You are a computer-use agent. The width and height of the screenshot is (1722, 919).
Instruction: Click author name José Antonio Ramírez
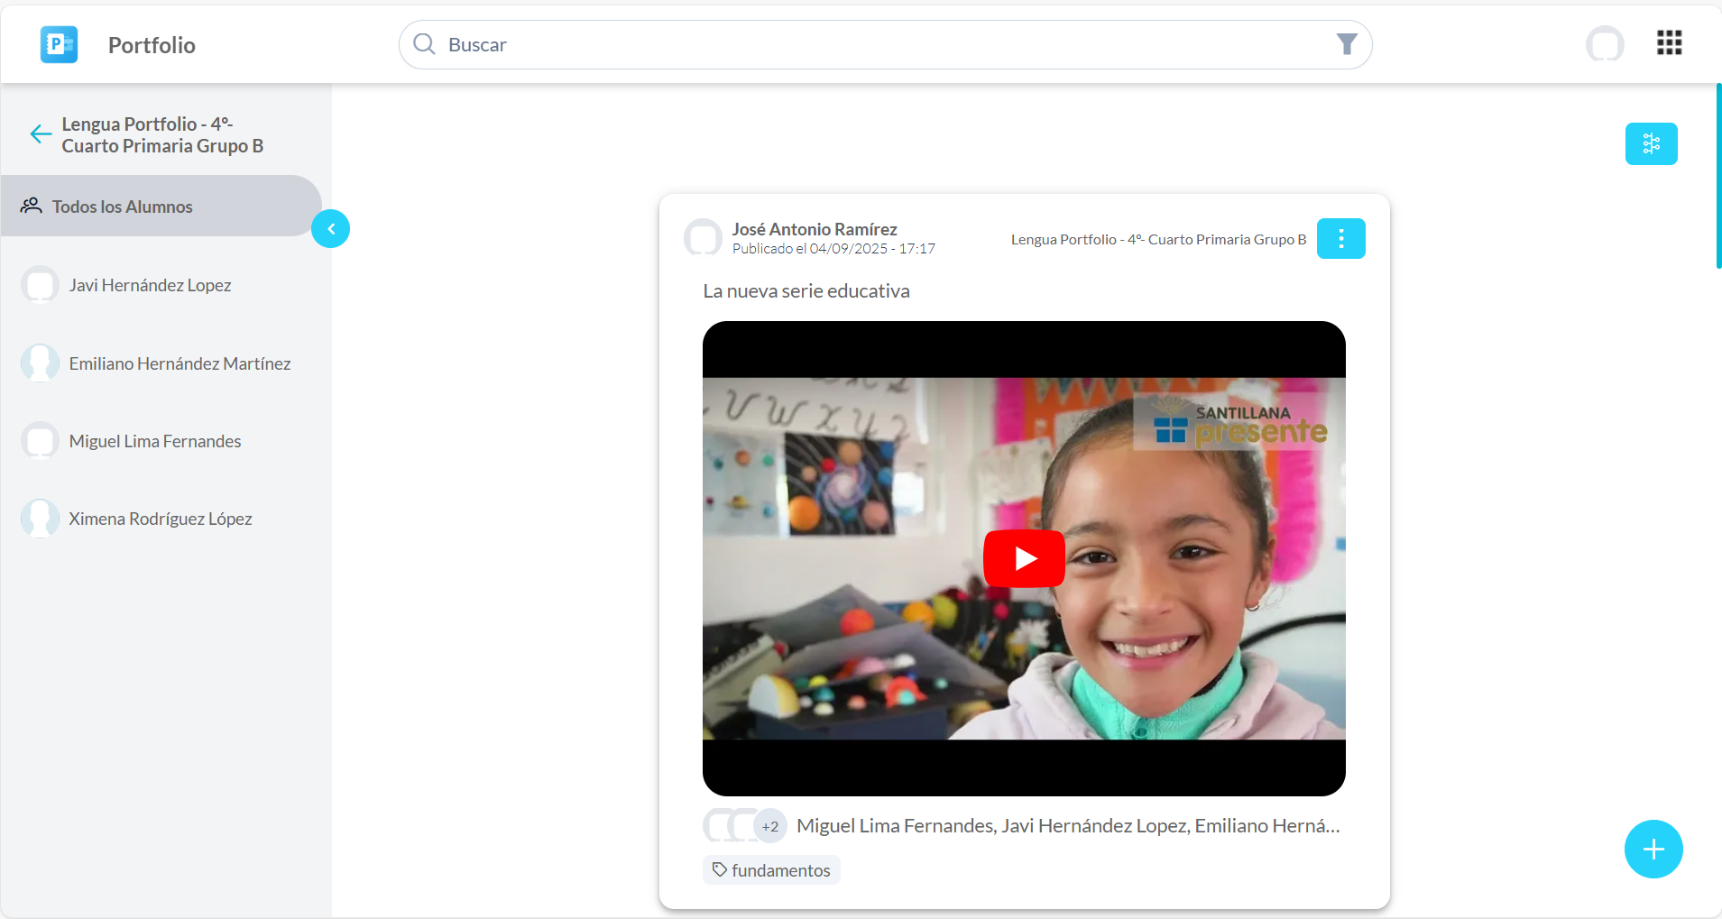coord(814,229)
